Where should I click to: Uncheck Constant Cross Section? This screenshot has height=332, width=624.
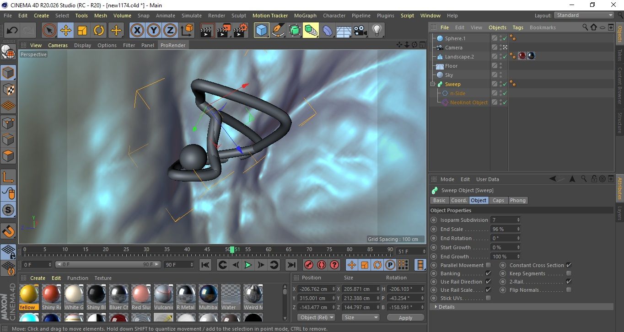pos(569,265)
